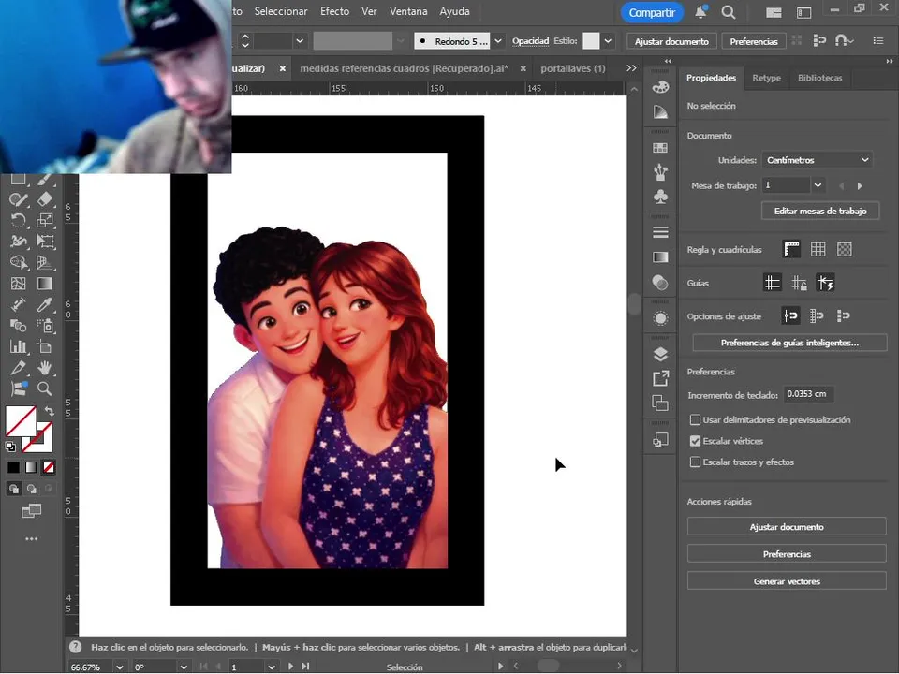
Task: Reset default fill and stroke
Action: (x=10, y=447)
